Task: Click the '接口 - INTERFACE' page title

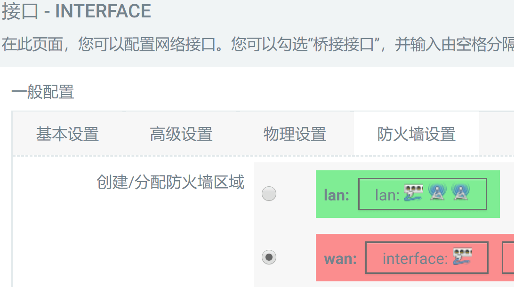Action: (x=76, y=11)
